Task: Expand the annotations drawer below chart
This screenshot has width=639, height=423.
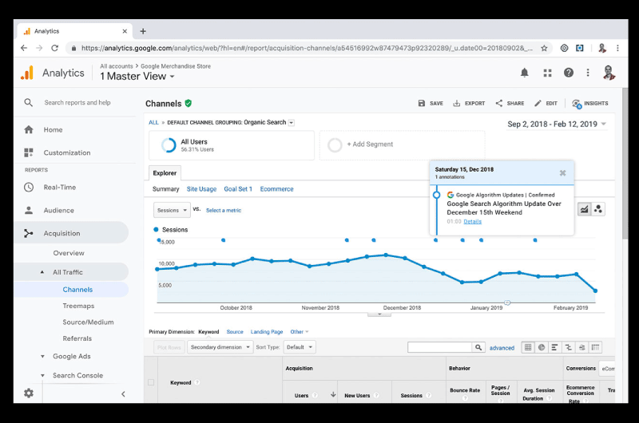Action: 379,314
